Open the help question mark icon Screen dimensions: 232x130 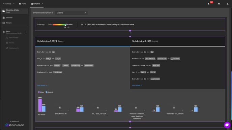click(x=219, y=4)
